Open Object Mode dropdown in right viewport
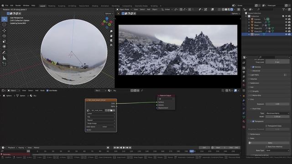The height and width of the screenshot is (164, 292). [124, 9]
